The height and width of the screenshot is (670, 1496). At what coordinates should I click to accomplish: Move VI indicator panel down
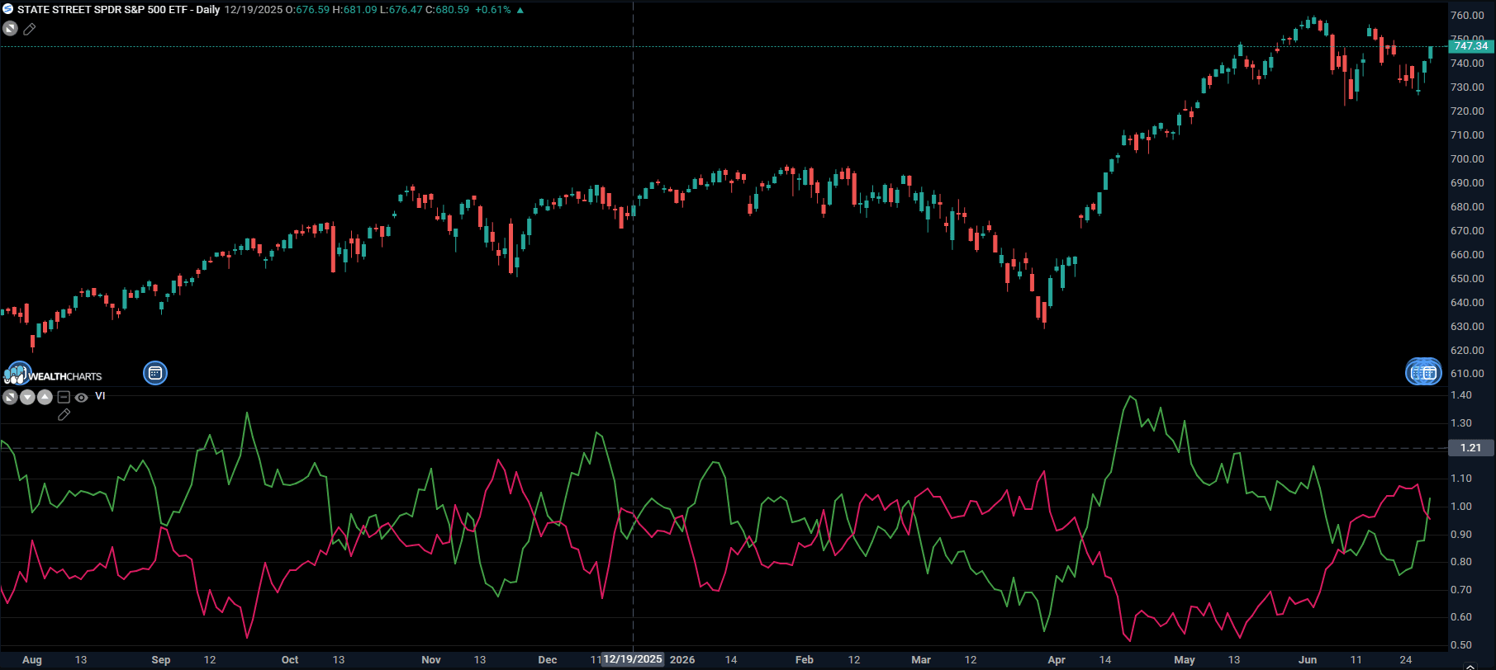27,397
